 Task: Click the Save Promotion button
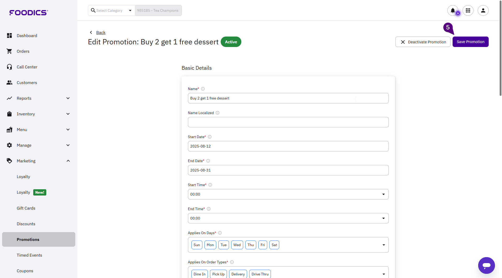pos(470,42)
